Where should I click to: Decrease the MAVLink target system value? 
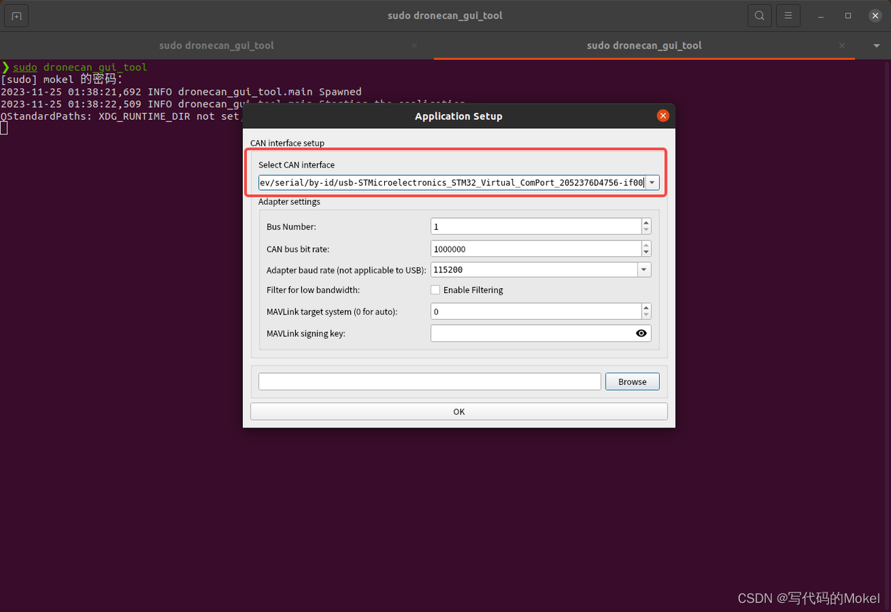click(x=646, y=315)
